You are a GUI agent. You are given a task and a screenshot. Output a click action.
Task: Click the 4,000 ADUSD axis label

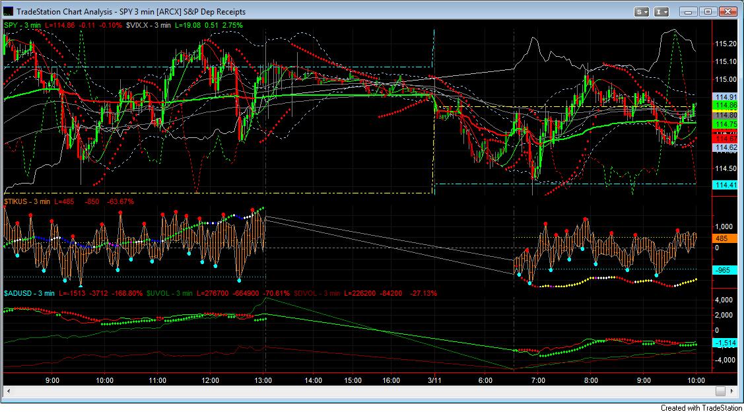pyautogui.click(x=723, y=300)
